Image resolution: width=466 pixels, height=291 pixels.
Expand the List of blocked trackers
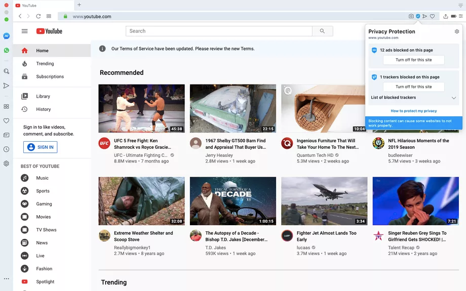pyautogui.click(x=453, y=98)
